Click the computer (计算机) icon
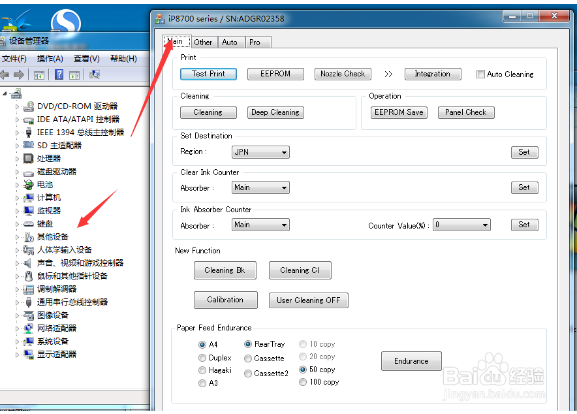577x414 pixels. pos(28,198)
